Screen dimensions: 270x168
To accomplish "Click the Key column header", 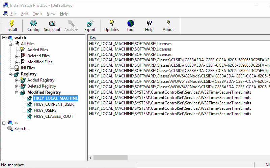I will pyautogui.click(x=179, y=38).
